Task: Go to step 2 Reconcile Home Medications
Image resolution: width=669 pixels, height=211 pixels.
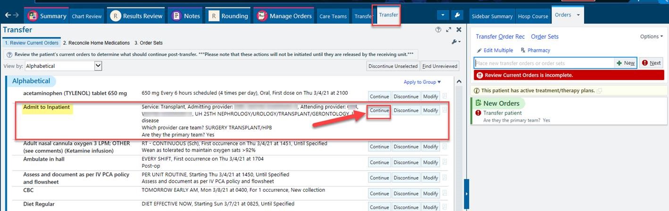Action: point(96,43)
